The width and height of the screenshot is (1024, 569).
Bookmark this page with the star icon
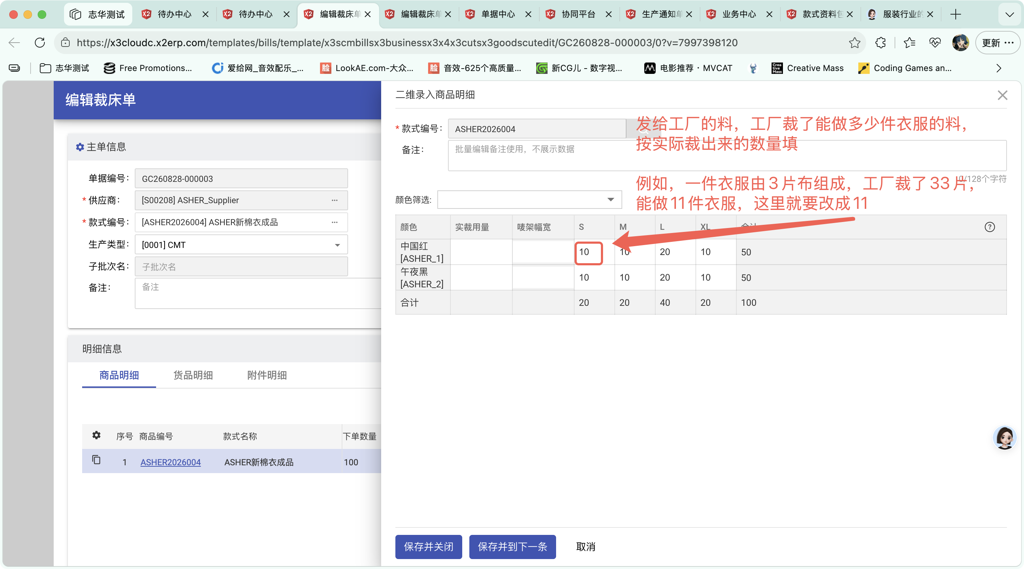(x=854, y=43)
